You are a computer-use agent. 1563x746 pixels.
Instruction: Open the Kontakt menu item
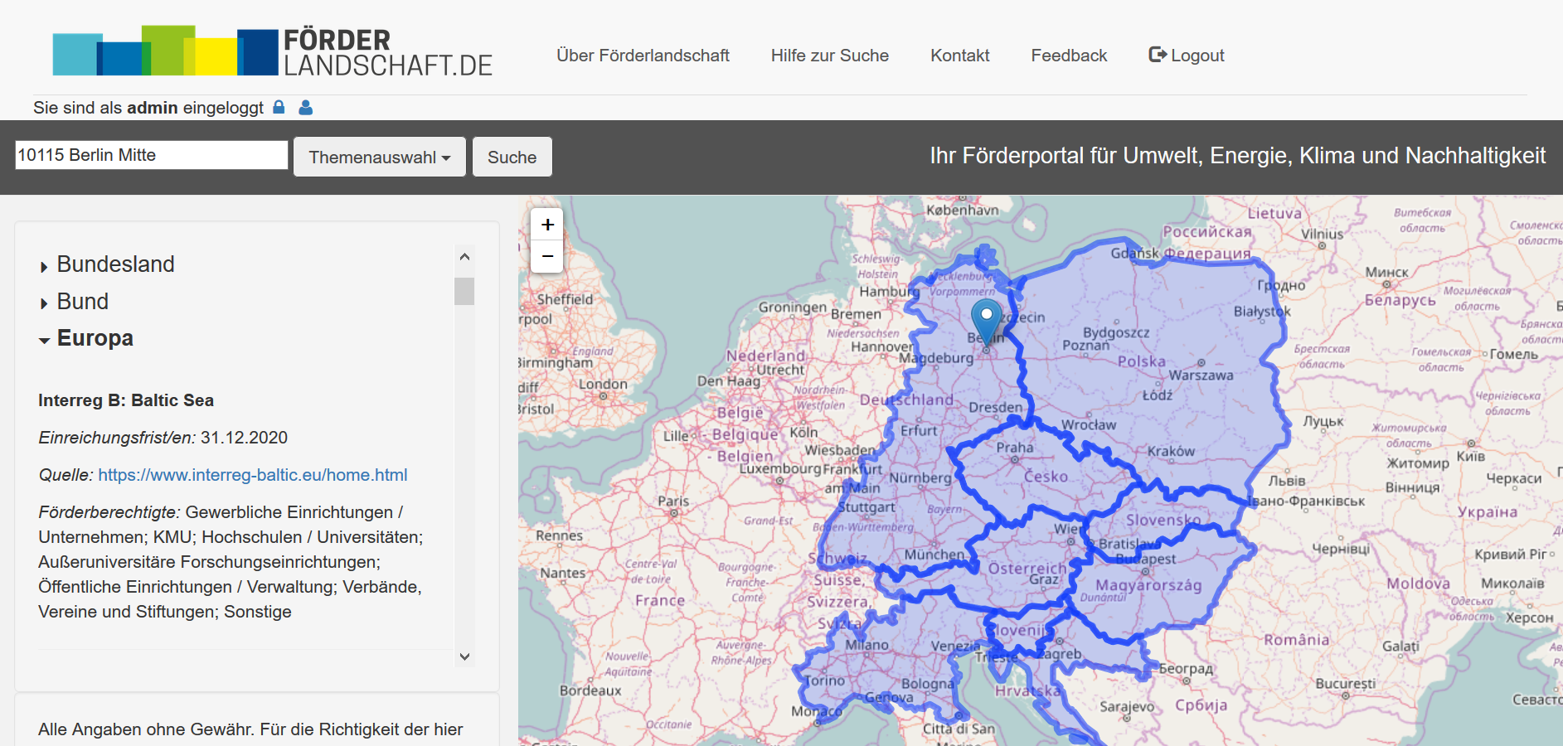click(959, 55)
